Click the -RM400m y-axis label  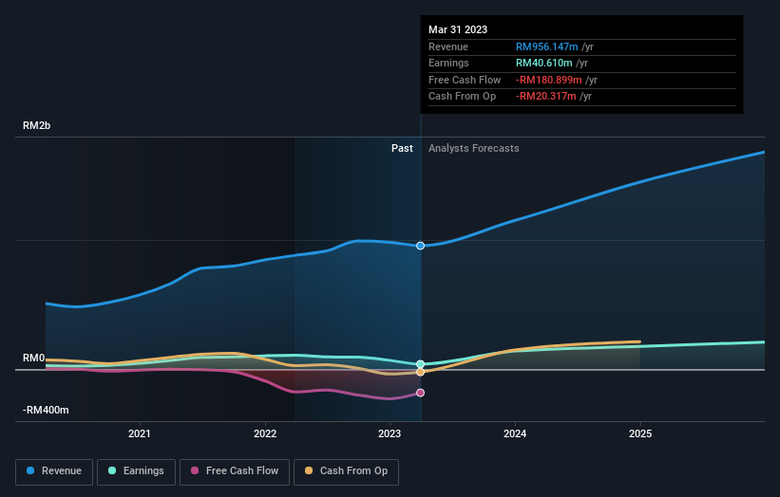[x=46, y=410]
